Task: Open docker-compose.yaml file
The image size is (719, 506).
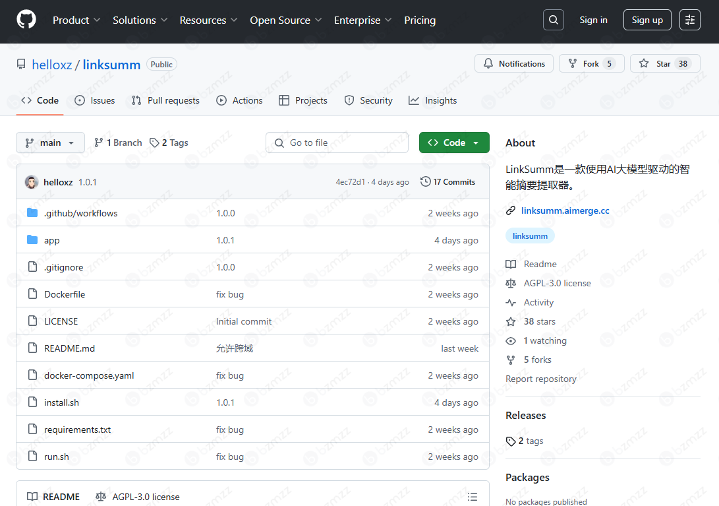Action: tap(89, 375)
